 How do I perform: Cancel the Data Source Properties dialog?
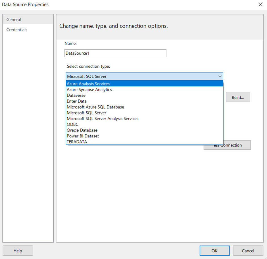[x=248, y=250]
